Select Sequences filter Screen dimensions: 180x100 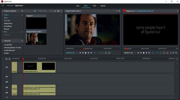tap(8, 24)
